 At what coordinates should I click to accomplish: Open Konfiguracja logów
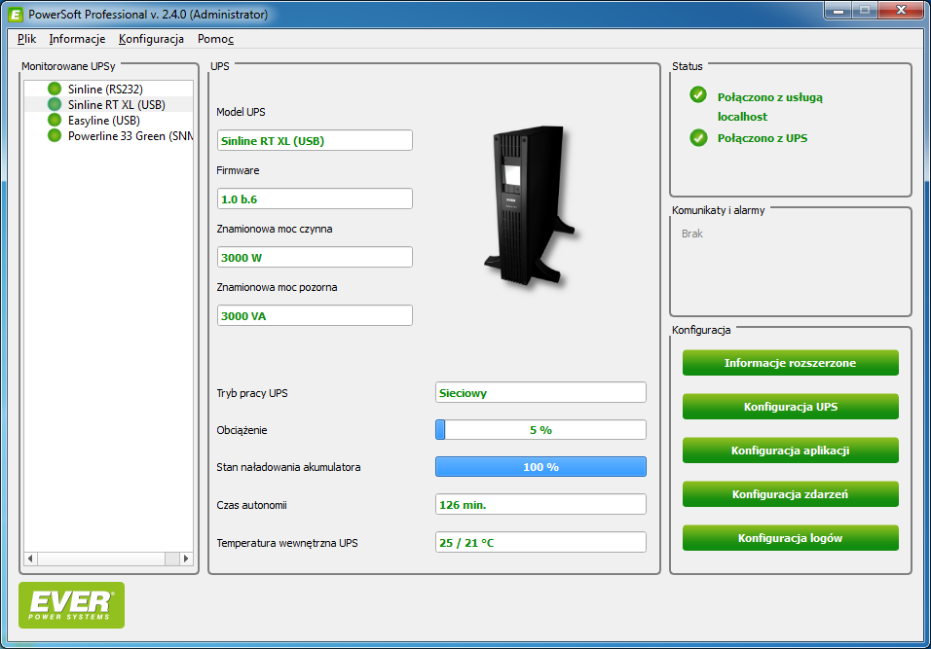pyautogui.click(x=791, y=538)
